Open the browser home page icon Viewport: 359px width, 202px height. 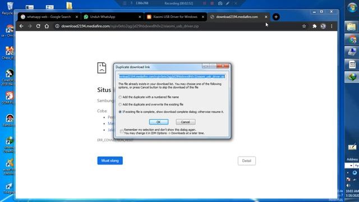coord(47,26)
